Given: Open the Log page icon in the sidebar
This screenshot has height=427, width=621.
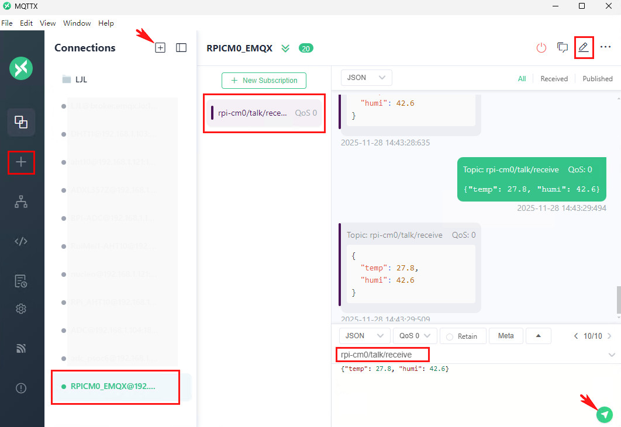Looking at the screenshot, I should pos(21,280).
